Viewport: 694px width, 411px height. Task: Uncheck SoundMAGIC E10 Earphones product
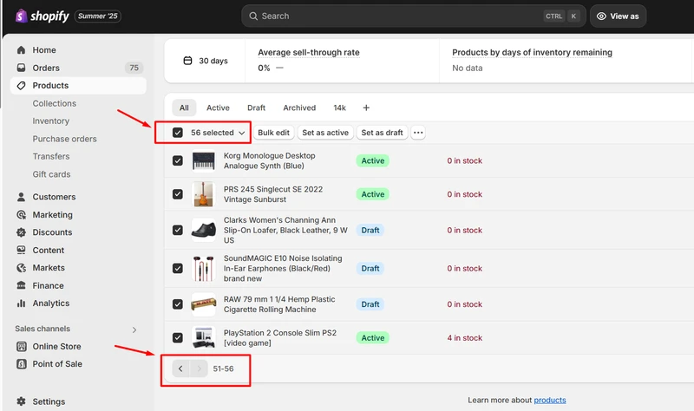[x=178, y=268]
